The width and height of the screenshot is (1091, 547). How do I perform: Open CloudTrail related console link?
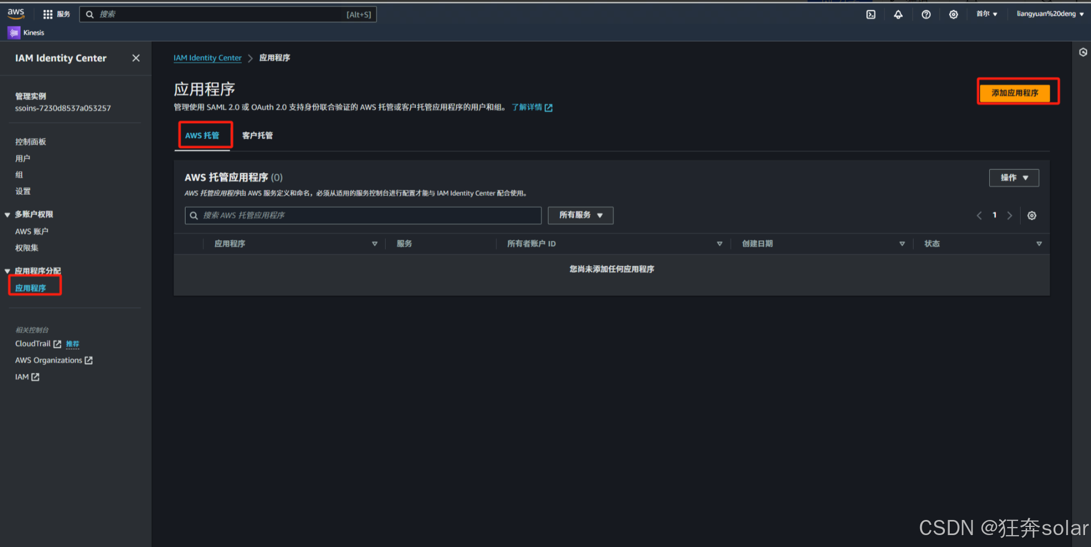coord(38,344)
